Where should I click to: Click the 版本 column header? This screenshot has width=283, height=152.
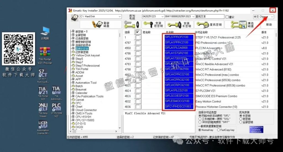pos(264,32)
